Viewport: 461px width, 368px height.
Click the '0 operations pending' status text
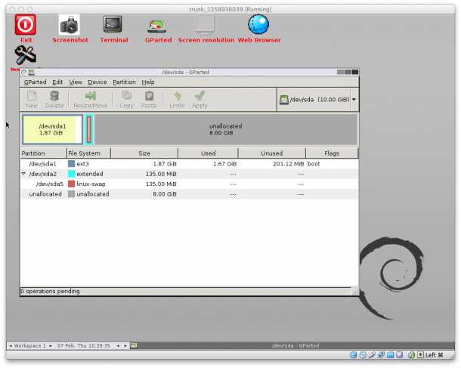click(50, 291)
